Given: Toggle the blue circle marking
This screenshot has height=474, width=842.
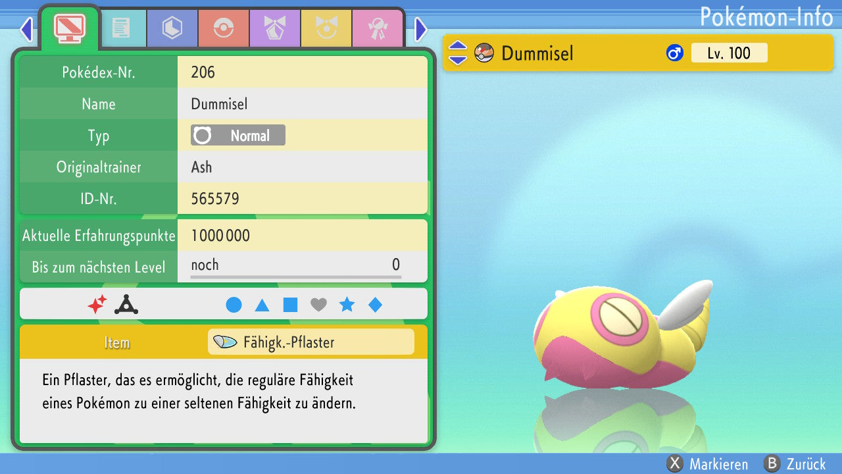Looking at the screenshot, I should [x=234, y=305].
